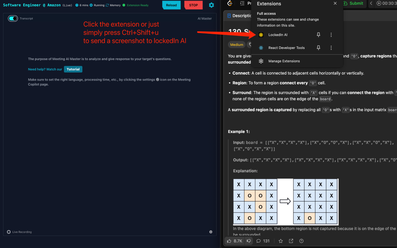The height and width of the screenshot is (248, 397).
Task: Open more options for React Developer Tools
Action: (x=331, y=48)
